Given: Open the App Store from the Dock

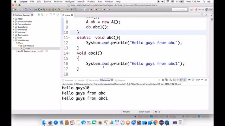Looking at the screenshot, I should (134, 122).
